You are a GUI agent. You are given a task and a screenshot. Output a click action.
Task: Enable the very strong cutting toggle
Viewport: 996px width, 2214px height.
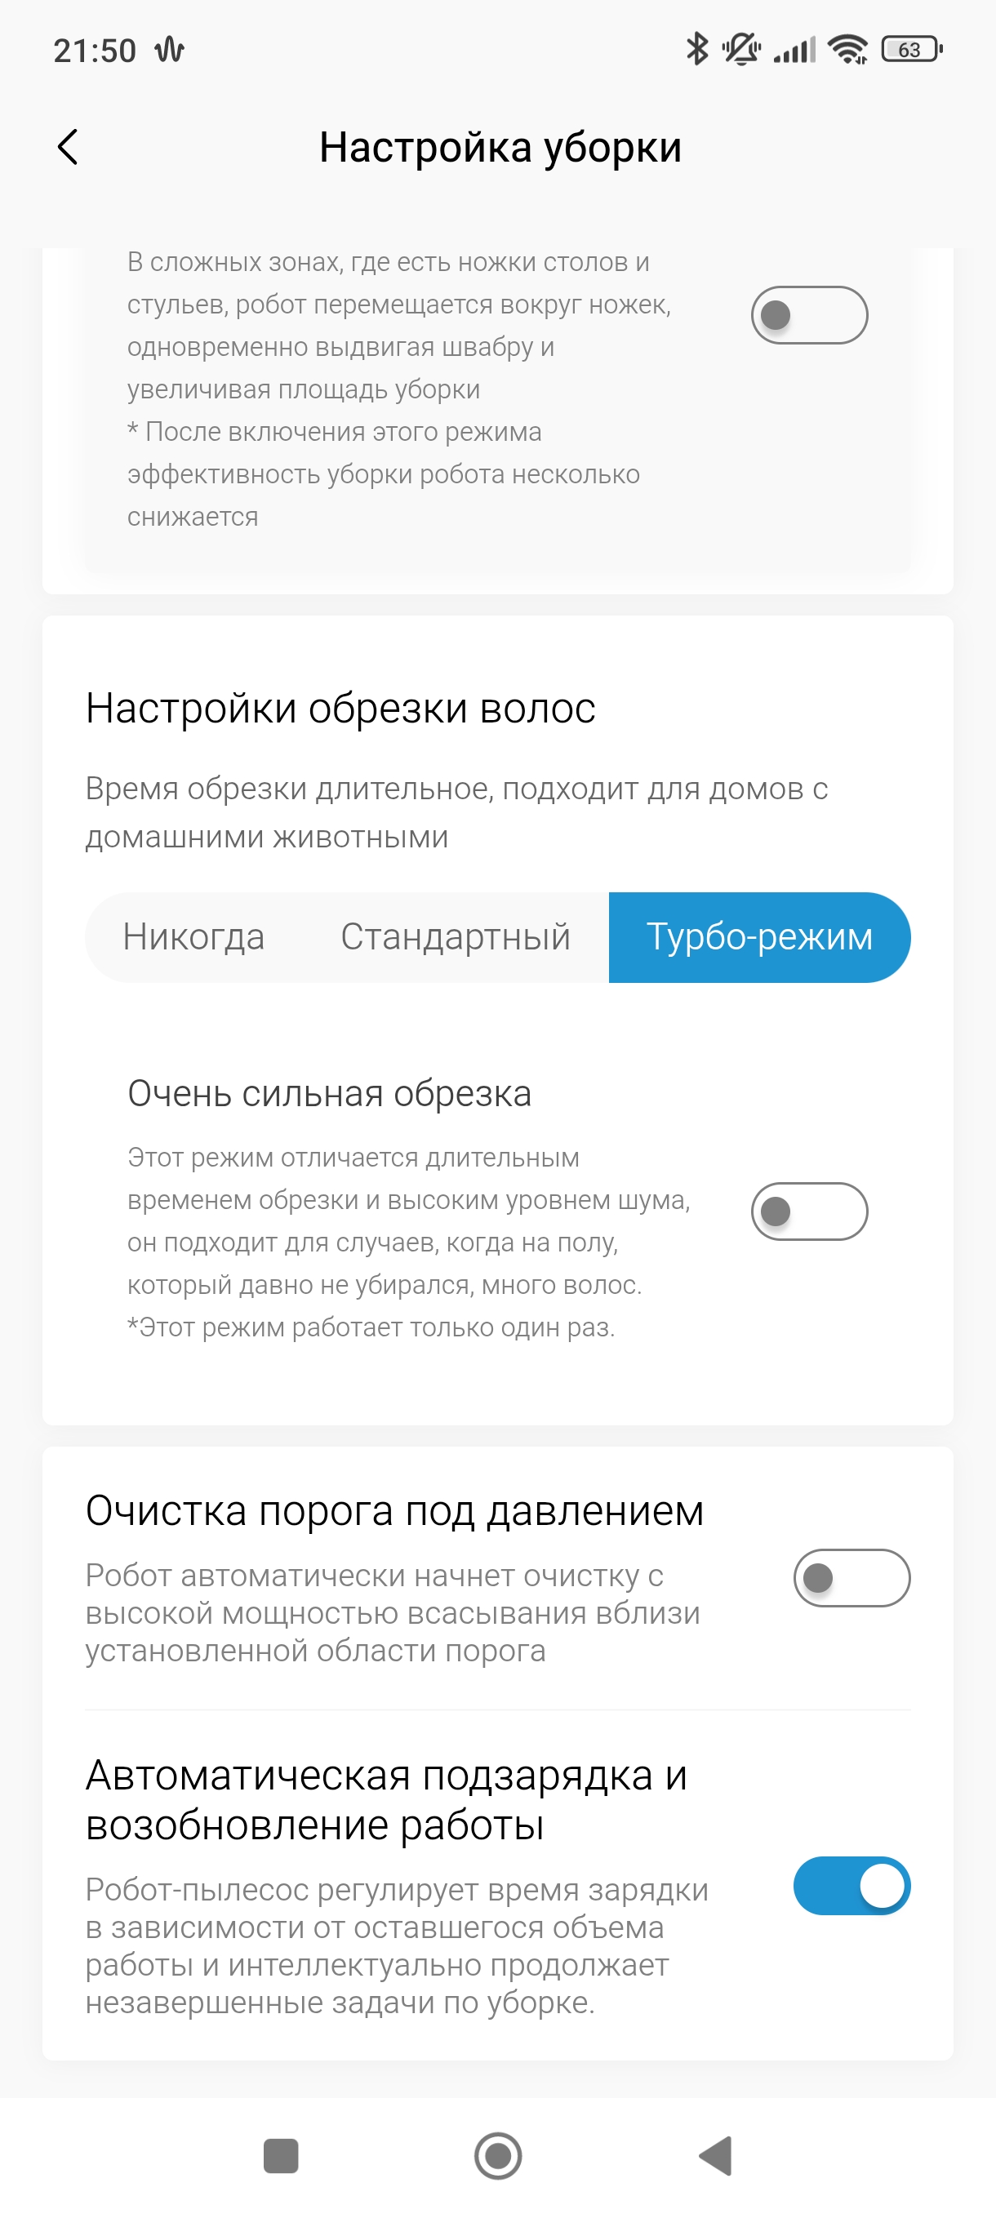click(x=809, y=1211)
